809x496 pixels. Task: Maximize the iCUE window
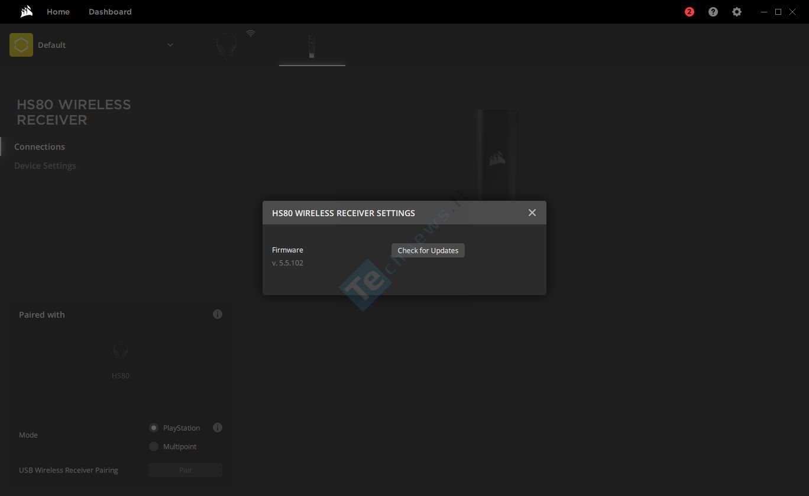(x=778, y=12)
